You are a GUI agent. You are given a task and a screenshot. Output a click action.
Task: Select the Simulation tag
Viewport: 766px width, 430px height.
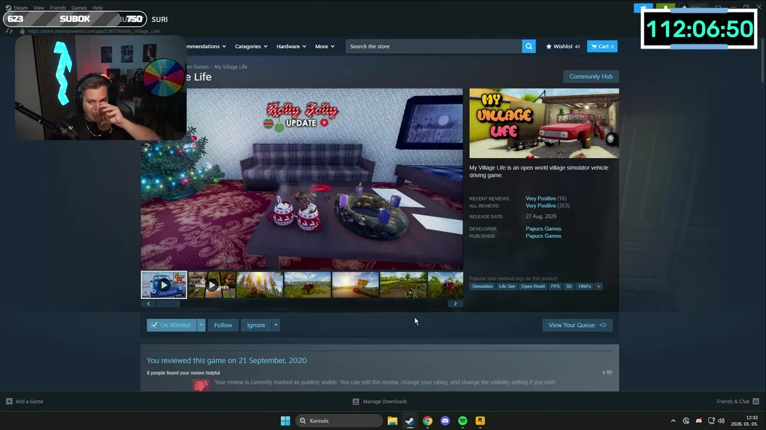click(482, 286)
